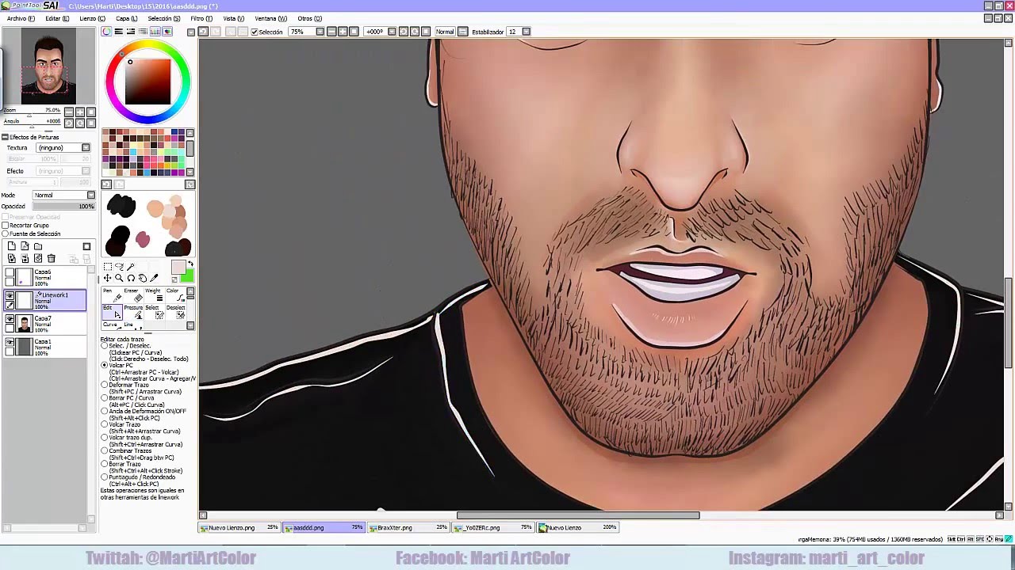Switch to the Nuevo Lienzo.png document tab
1015x570 pixels.
point(239,527)
